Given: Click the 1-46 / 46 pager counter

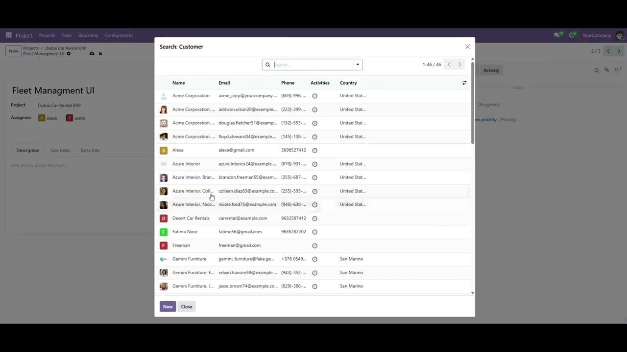Looking at the screenshot, I should pos(432,65).
